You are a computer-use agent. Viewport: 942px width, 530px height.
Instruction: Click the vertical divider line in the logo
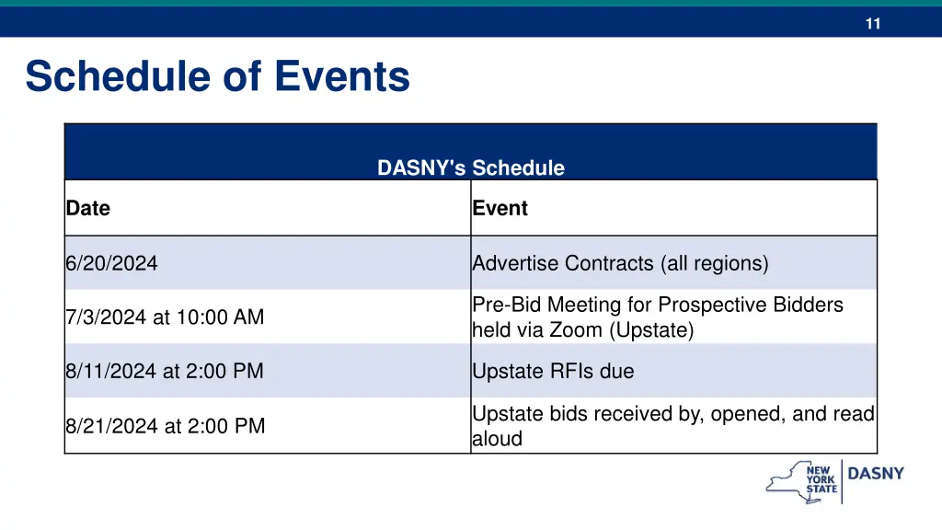click(x=842, y=480)
